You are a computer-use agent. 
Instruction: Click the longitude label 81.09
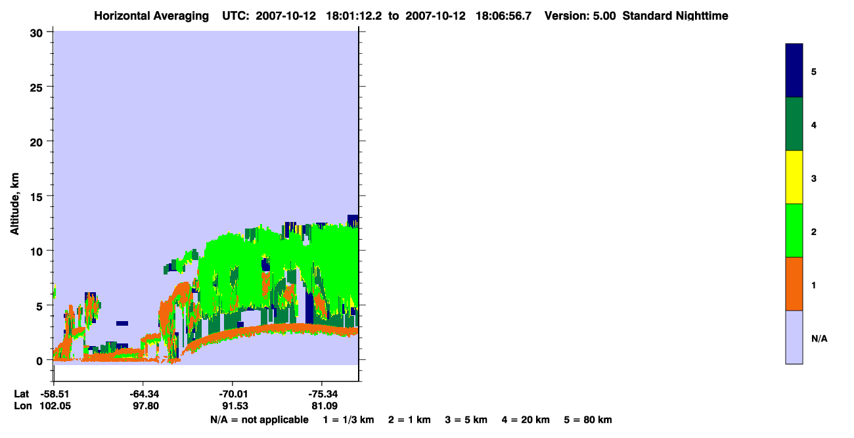pos(322,406)
